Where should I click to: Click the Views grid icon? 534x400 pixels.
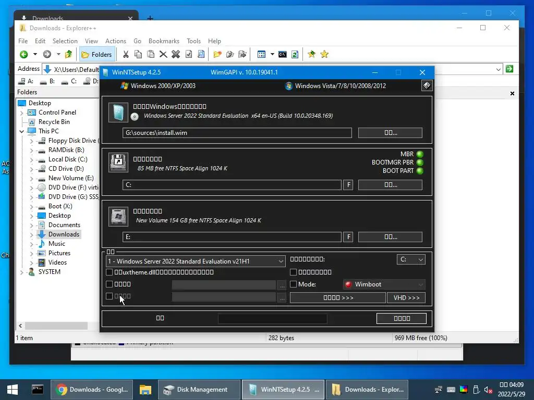click(x=262, y=54)
